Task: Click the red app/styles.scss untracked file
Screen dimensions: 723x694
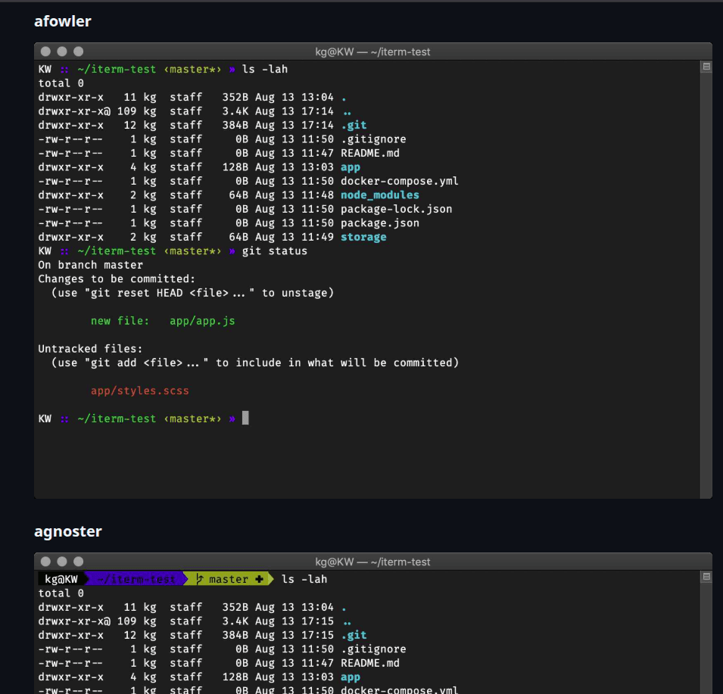Action: (x=139, y=391)
